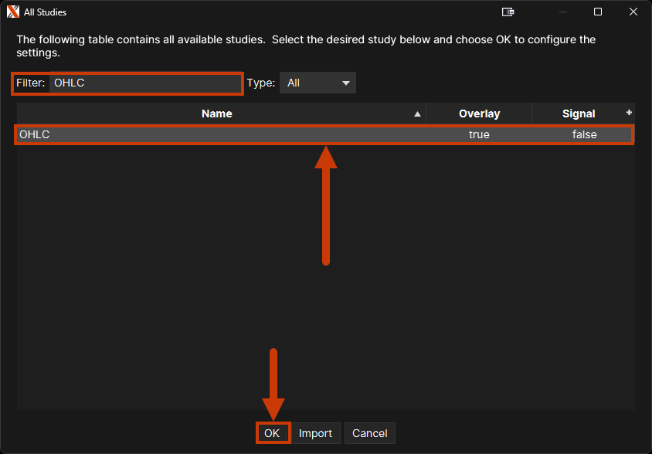Sort by the Signal column header

click(578, 113)
